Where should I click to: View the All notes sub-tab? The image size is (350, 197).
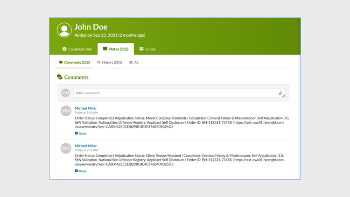point(134,63)
